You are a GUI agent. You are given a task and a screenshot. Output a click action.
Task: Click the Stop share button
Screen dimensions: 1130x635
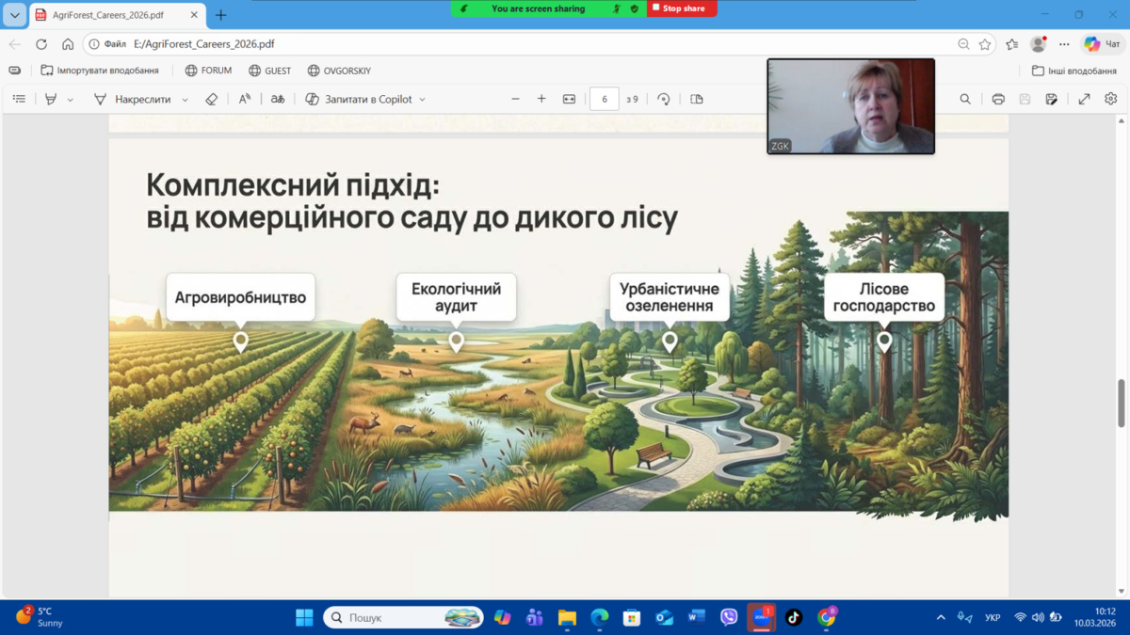pos(682,8)
